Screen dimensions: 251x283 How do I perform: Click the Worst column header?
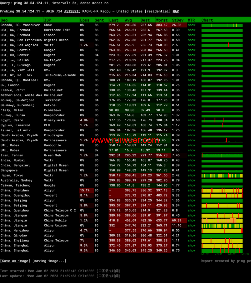[x=162, y=20]
